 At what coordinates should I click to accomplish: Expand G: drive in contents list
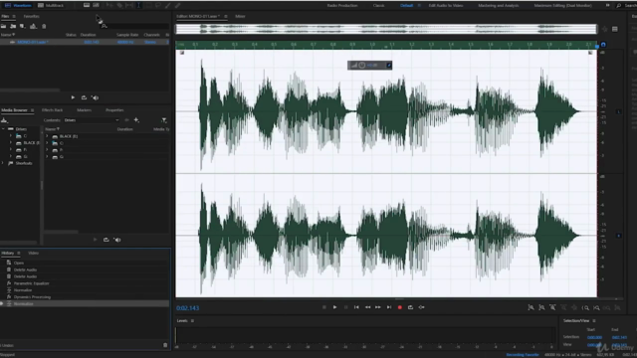click(47, 157)
